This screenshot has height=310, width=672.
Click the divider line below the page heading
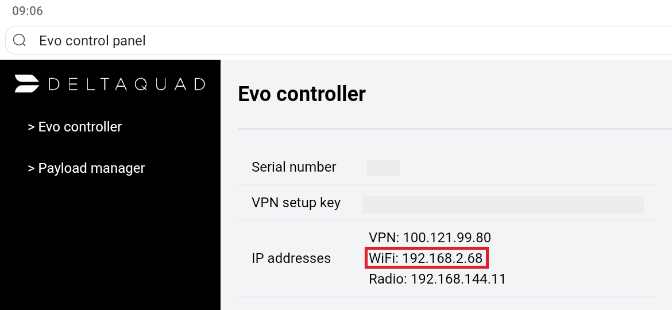coord(454,129)
